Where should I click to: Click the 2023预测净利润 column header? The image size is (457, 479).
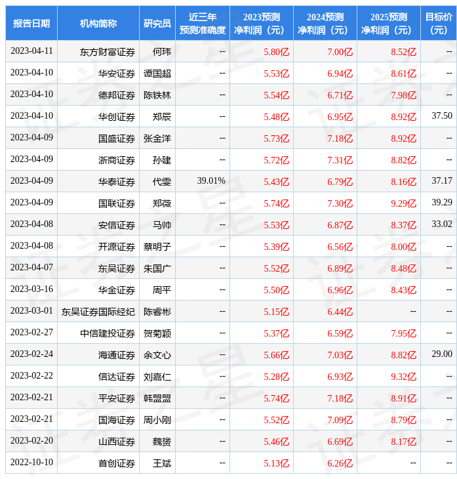click(x=262, y=24)
